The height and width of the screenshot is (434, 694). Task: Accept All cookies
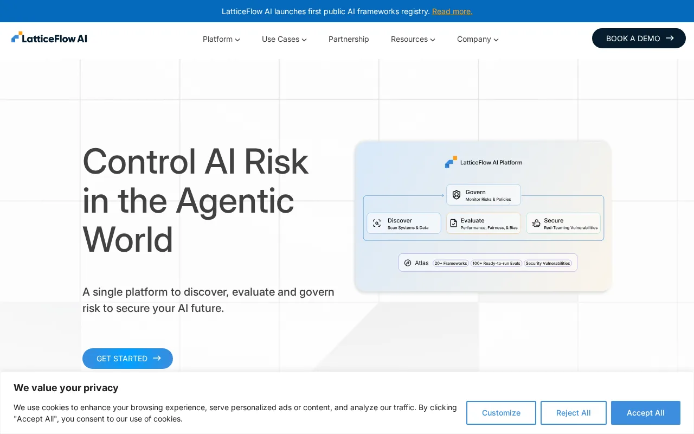pos(645,413)
